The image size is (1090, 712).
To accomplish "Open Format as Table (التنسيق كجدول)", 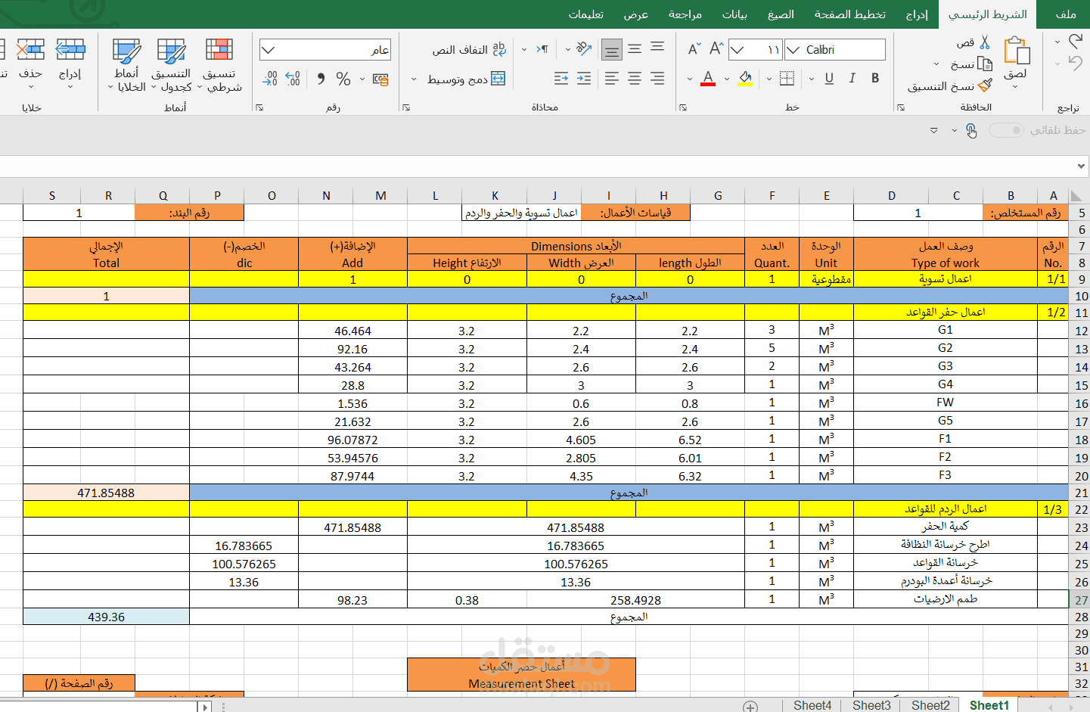I will (x=172, y=65).
